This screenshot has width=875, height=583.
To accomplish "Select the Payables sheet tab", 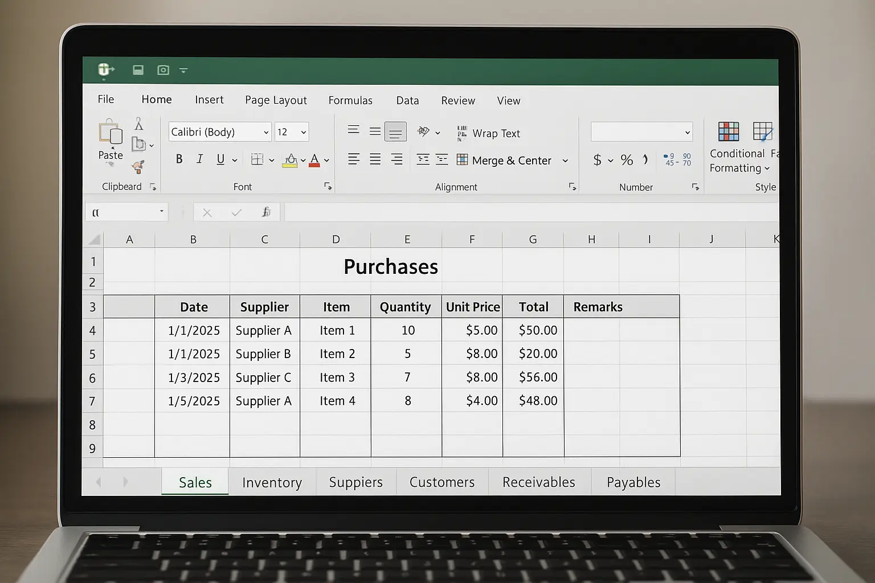I will (633, 482).
